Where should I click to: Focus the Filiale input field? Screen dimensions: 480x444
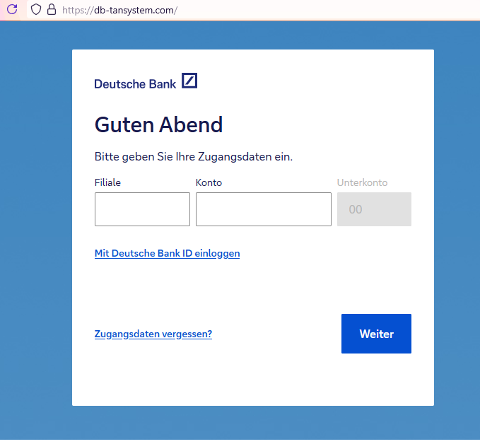coord(142,209)
